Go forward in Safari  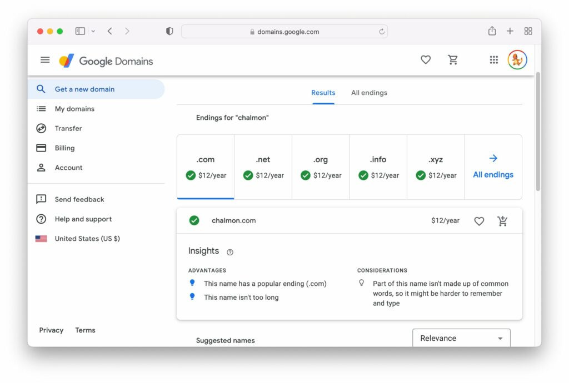coord(127,31)
